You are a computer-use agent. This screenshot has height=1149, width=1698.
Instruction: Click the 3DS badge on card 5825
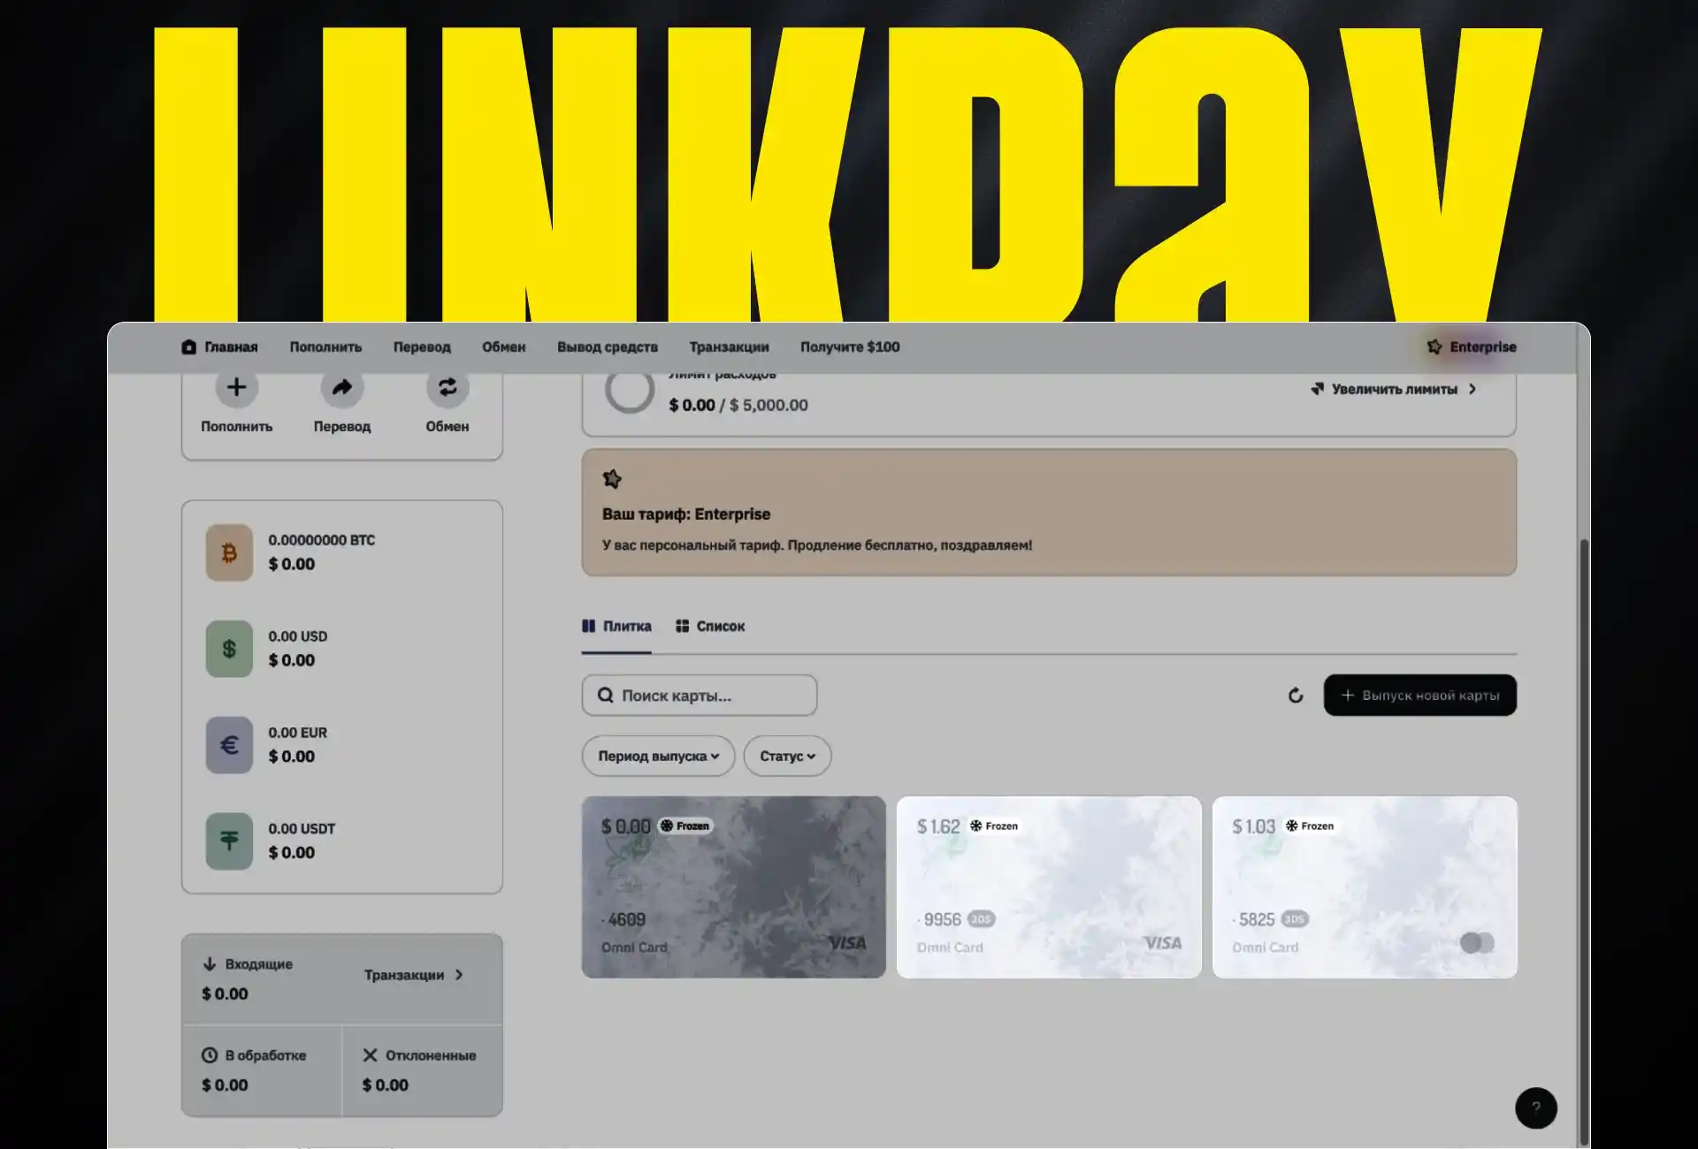pyautogui.click(x=1295, y=919)
